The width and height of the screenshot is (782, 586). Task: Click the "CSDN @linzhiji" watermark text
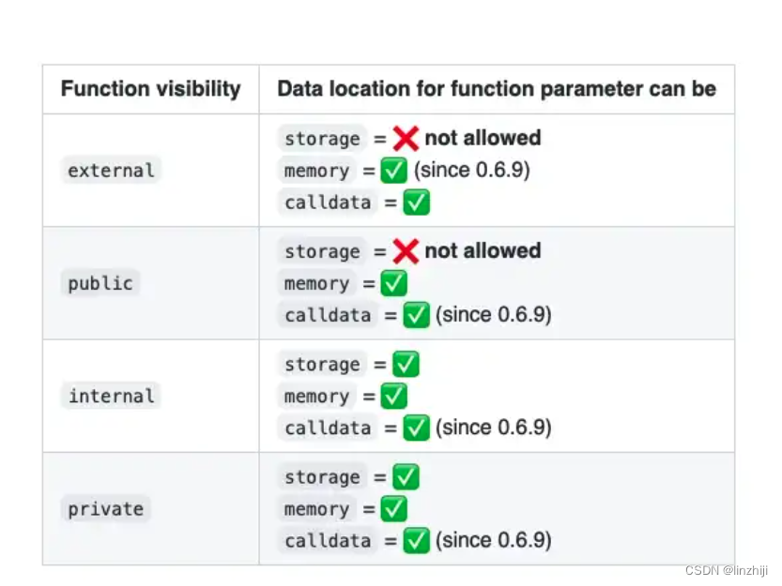(x=728, y=569)
